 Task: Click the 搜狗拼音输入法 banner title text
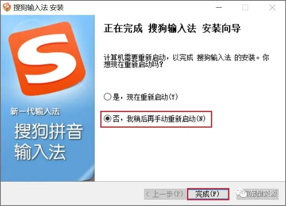coord(49,141)
